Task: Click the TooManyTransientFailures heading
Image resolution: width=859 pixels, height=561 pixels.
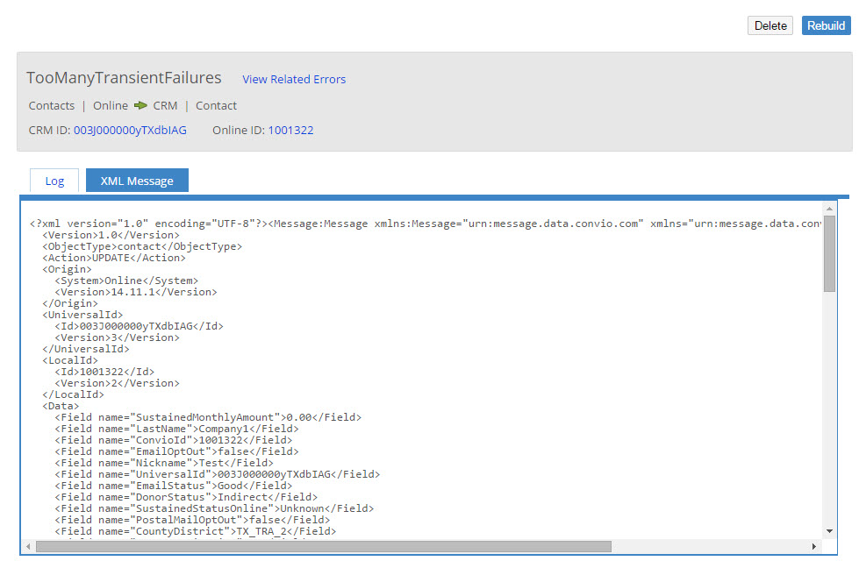Action: pyautogui.click(x=124, y=78)
